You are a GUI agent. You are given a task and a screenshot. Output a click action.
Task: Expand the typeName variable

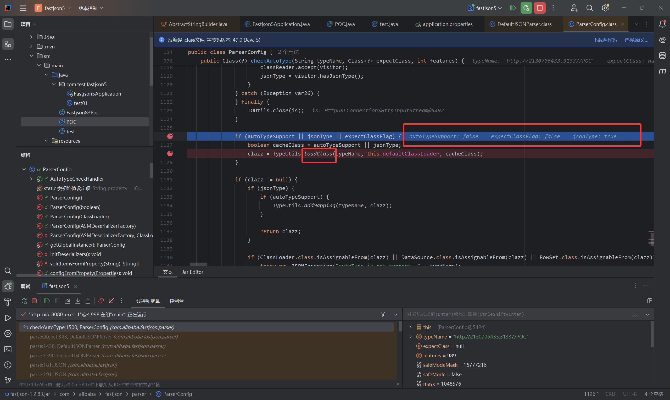[411, 337]
